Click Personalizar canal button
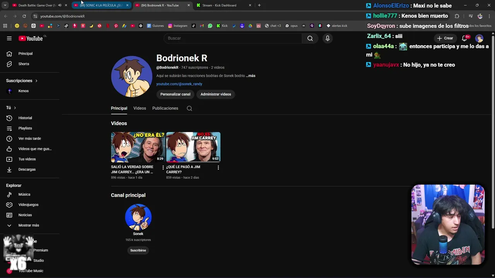Image resolution: width=495 pixels, height=278 pixels. click(x=175, y=94)
